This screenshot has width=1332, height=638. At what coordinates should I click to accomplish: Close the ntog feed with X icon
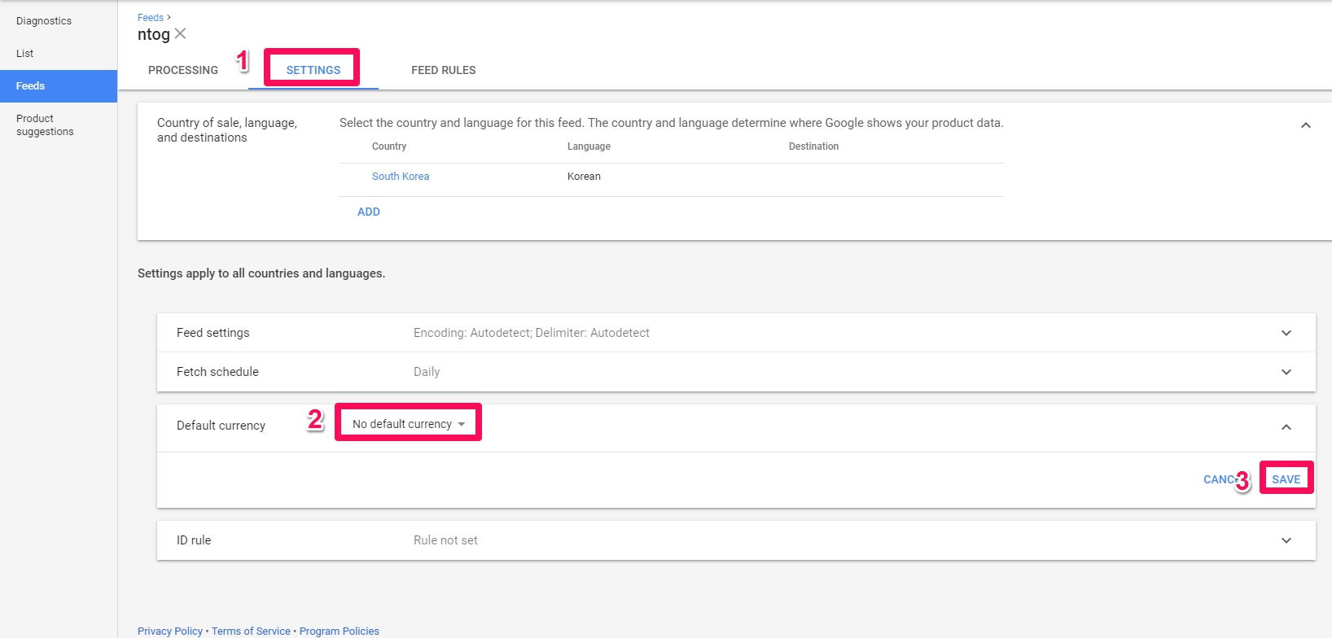click(x=181, y=33)
